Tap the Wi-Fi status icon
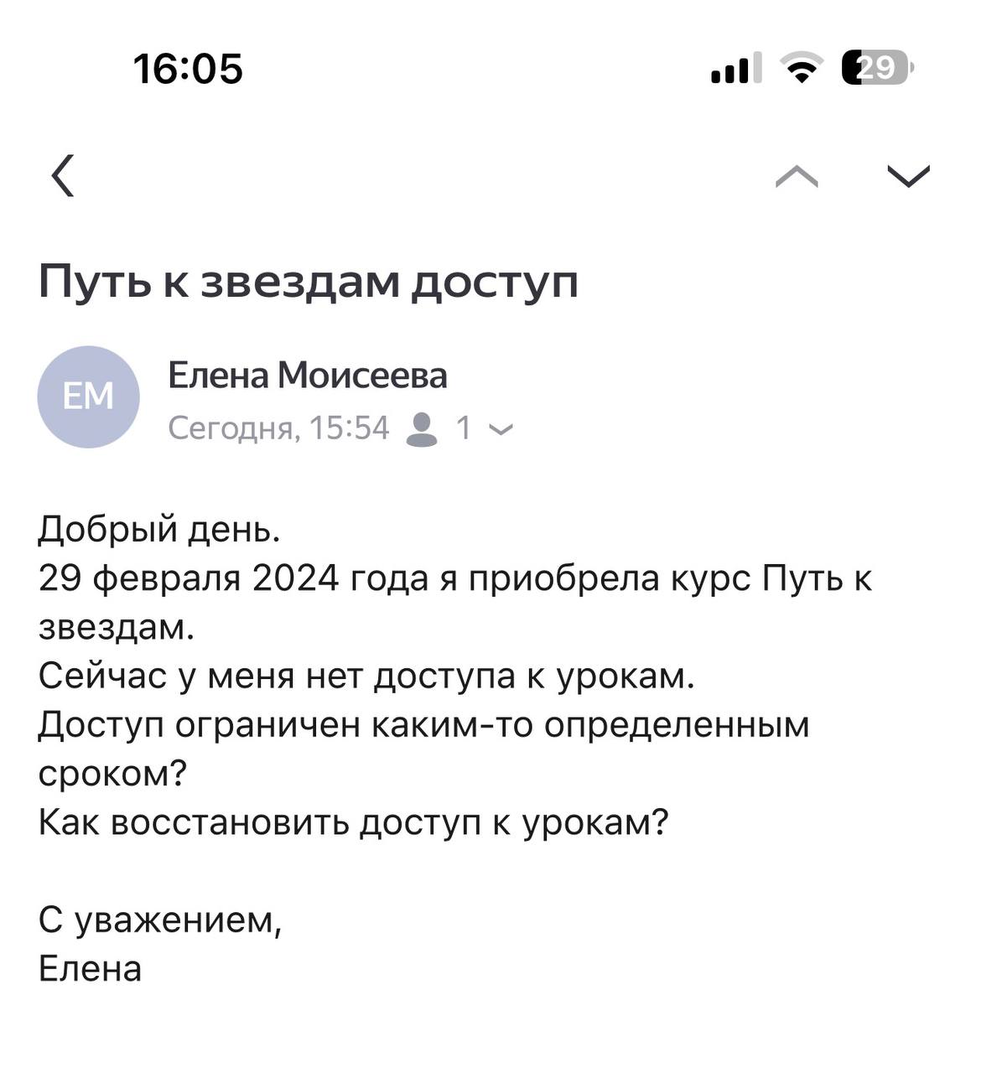 (x=802, y=68)
